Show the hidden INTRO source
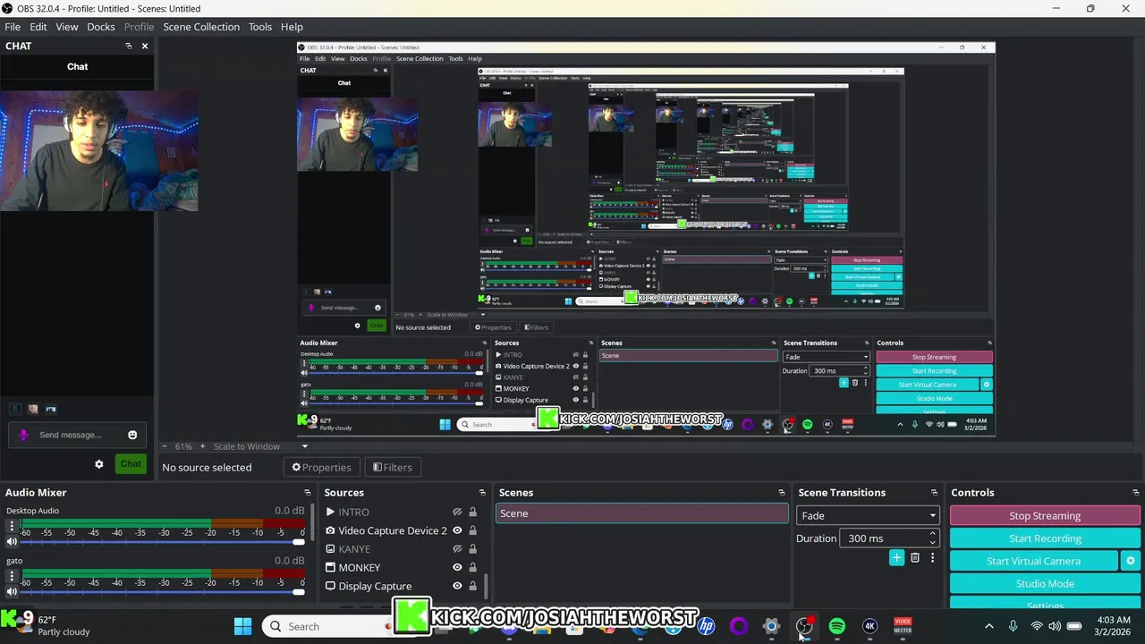This screenshot has width=1145, height=644. [x=457, y=513]
